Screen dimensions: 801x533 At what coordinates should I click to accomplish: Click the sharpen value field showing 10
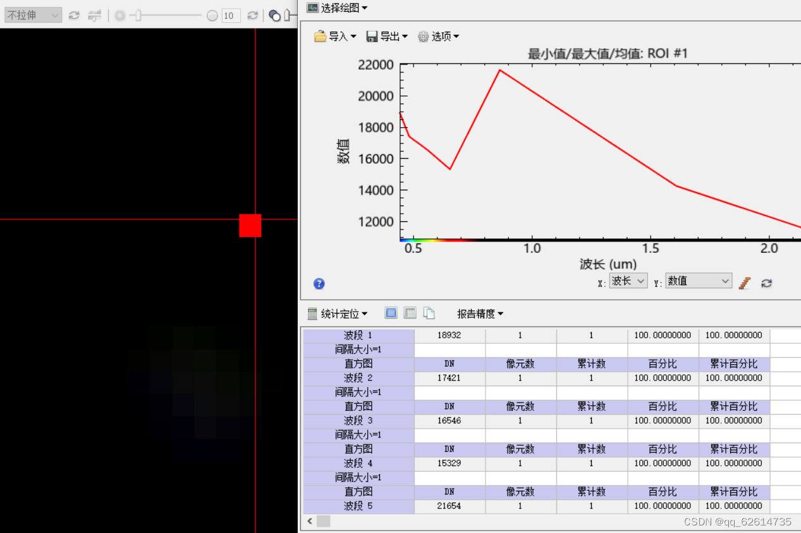231,15
